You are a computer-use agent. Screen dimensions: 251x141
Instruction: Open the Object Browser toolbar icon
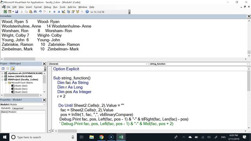tap(78, 12)
